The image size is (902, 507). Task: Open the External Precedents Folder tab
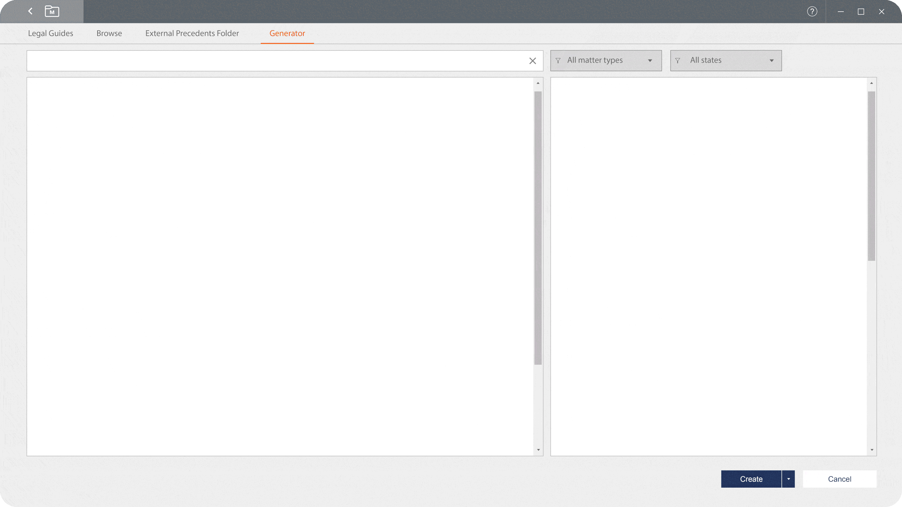[x=192, y=33]
